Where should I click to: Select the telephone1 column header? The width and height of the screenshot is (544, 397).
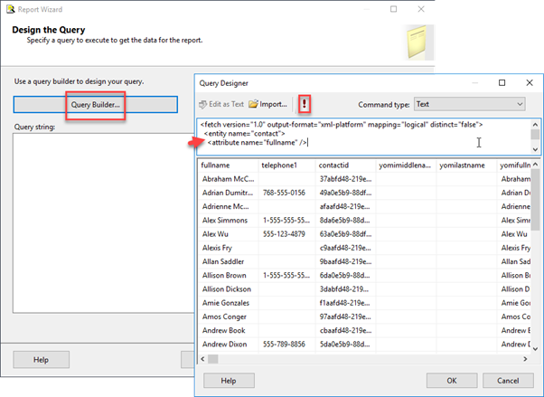[287, 165]
